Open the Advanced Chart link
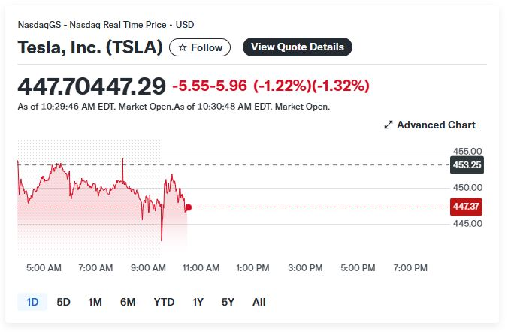 point(436,125)
